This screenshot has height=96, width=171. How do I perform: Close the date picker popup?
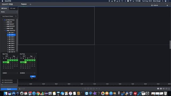pos(36,54)
